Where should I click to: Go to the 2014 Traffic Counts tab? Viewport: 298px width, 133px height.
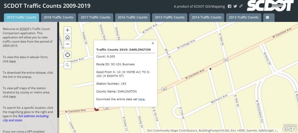coord(207,17)
